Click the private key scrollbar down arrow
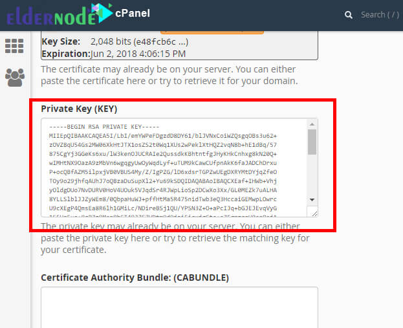403x328 pixels. 312,199
